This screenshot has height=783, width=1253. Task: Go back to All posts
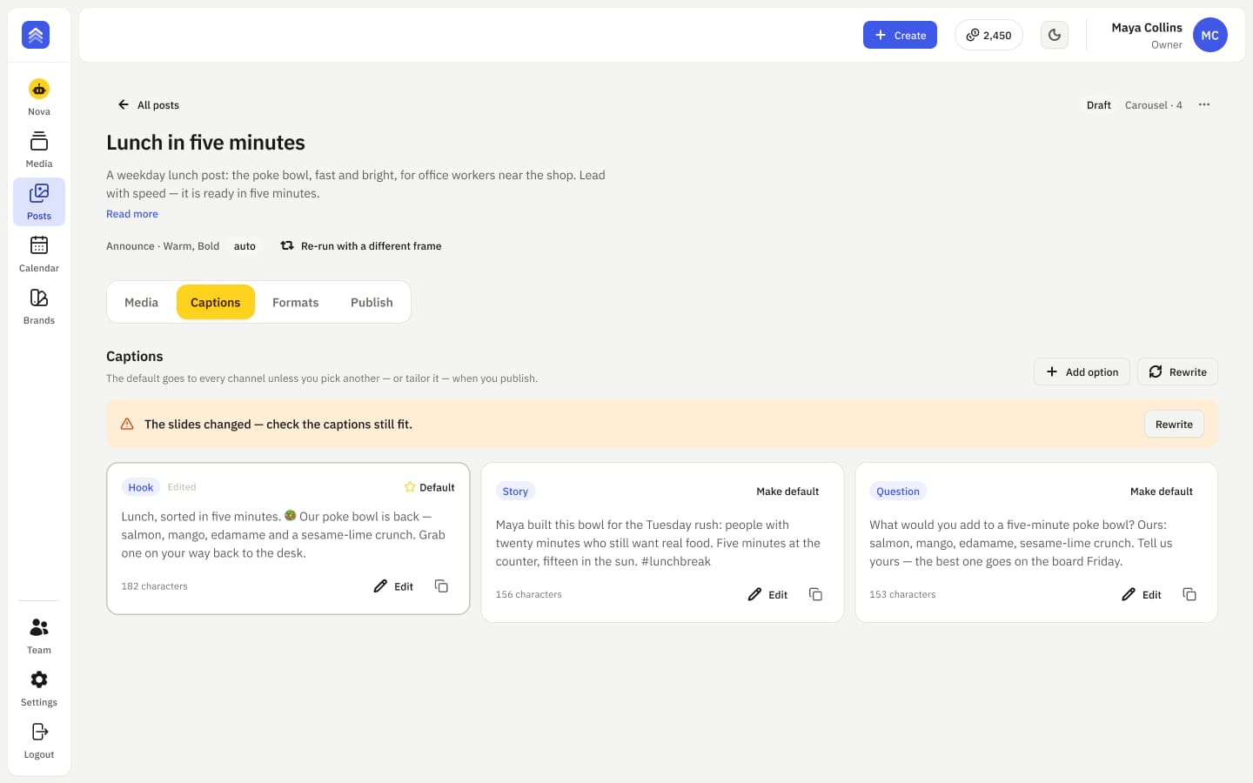pyautogui.click(x=149, y=104)
